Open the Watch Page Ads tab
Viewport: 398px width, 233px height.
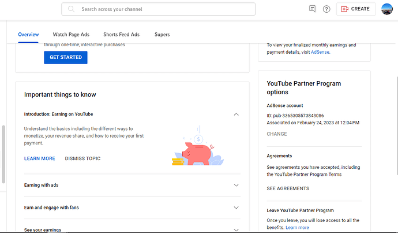click(x=71, y=34)
